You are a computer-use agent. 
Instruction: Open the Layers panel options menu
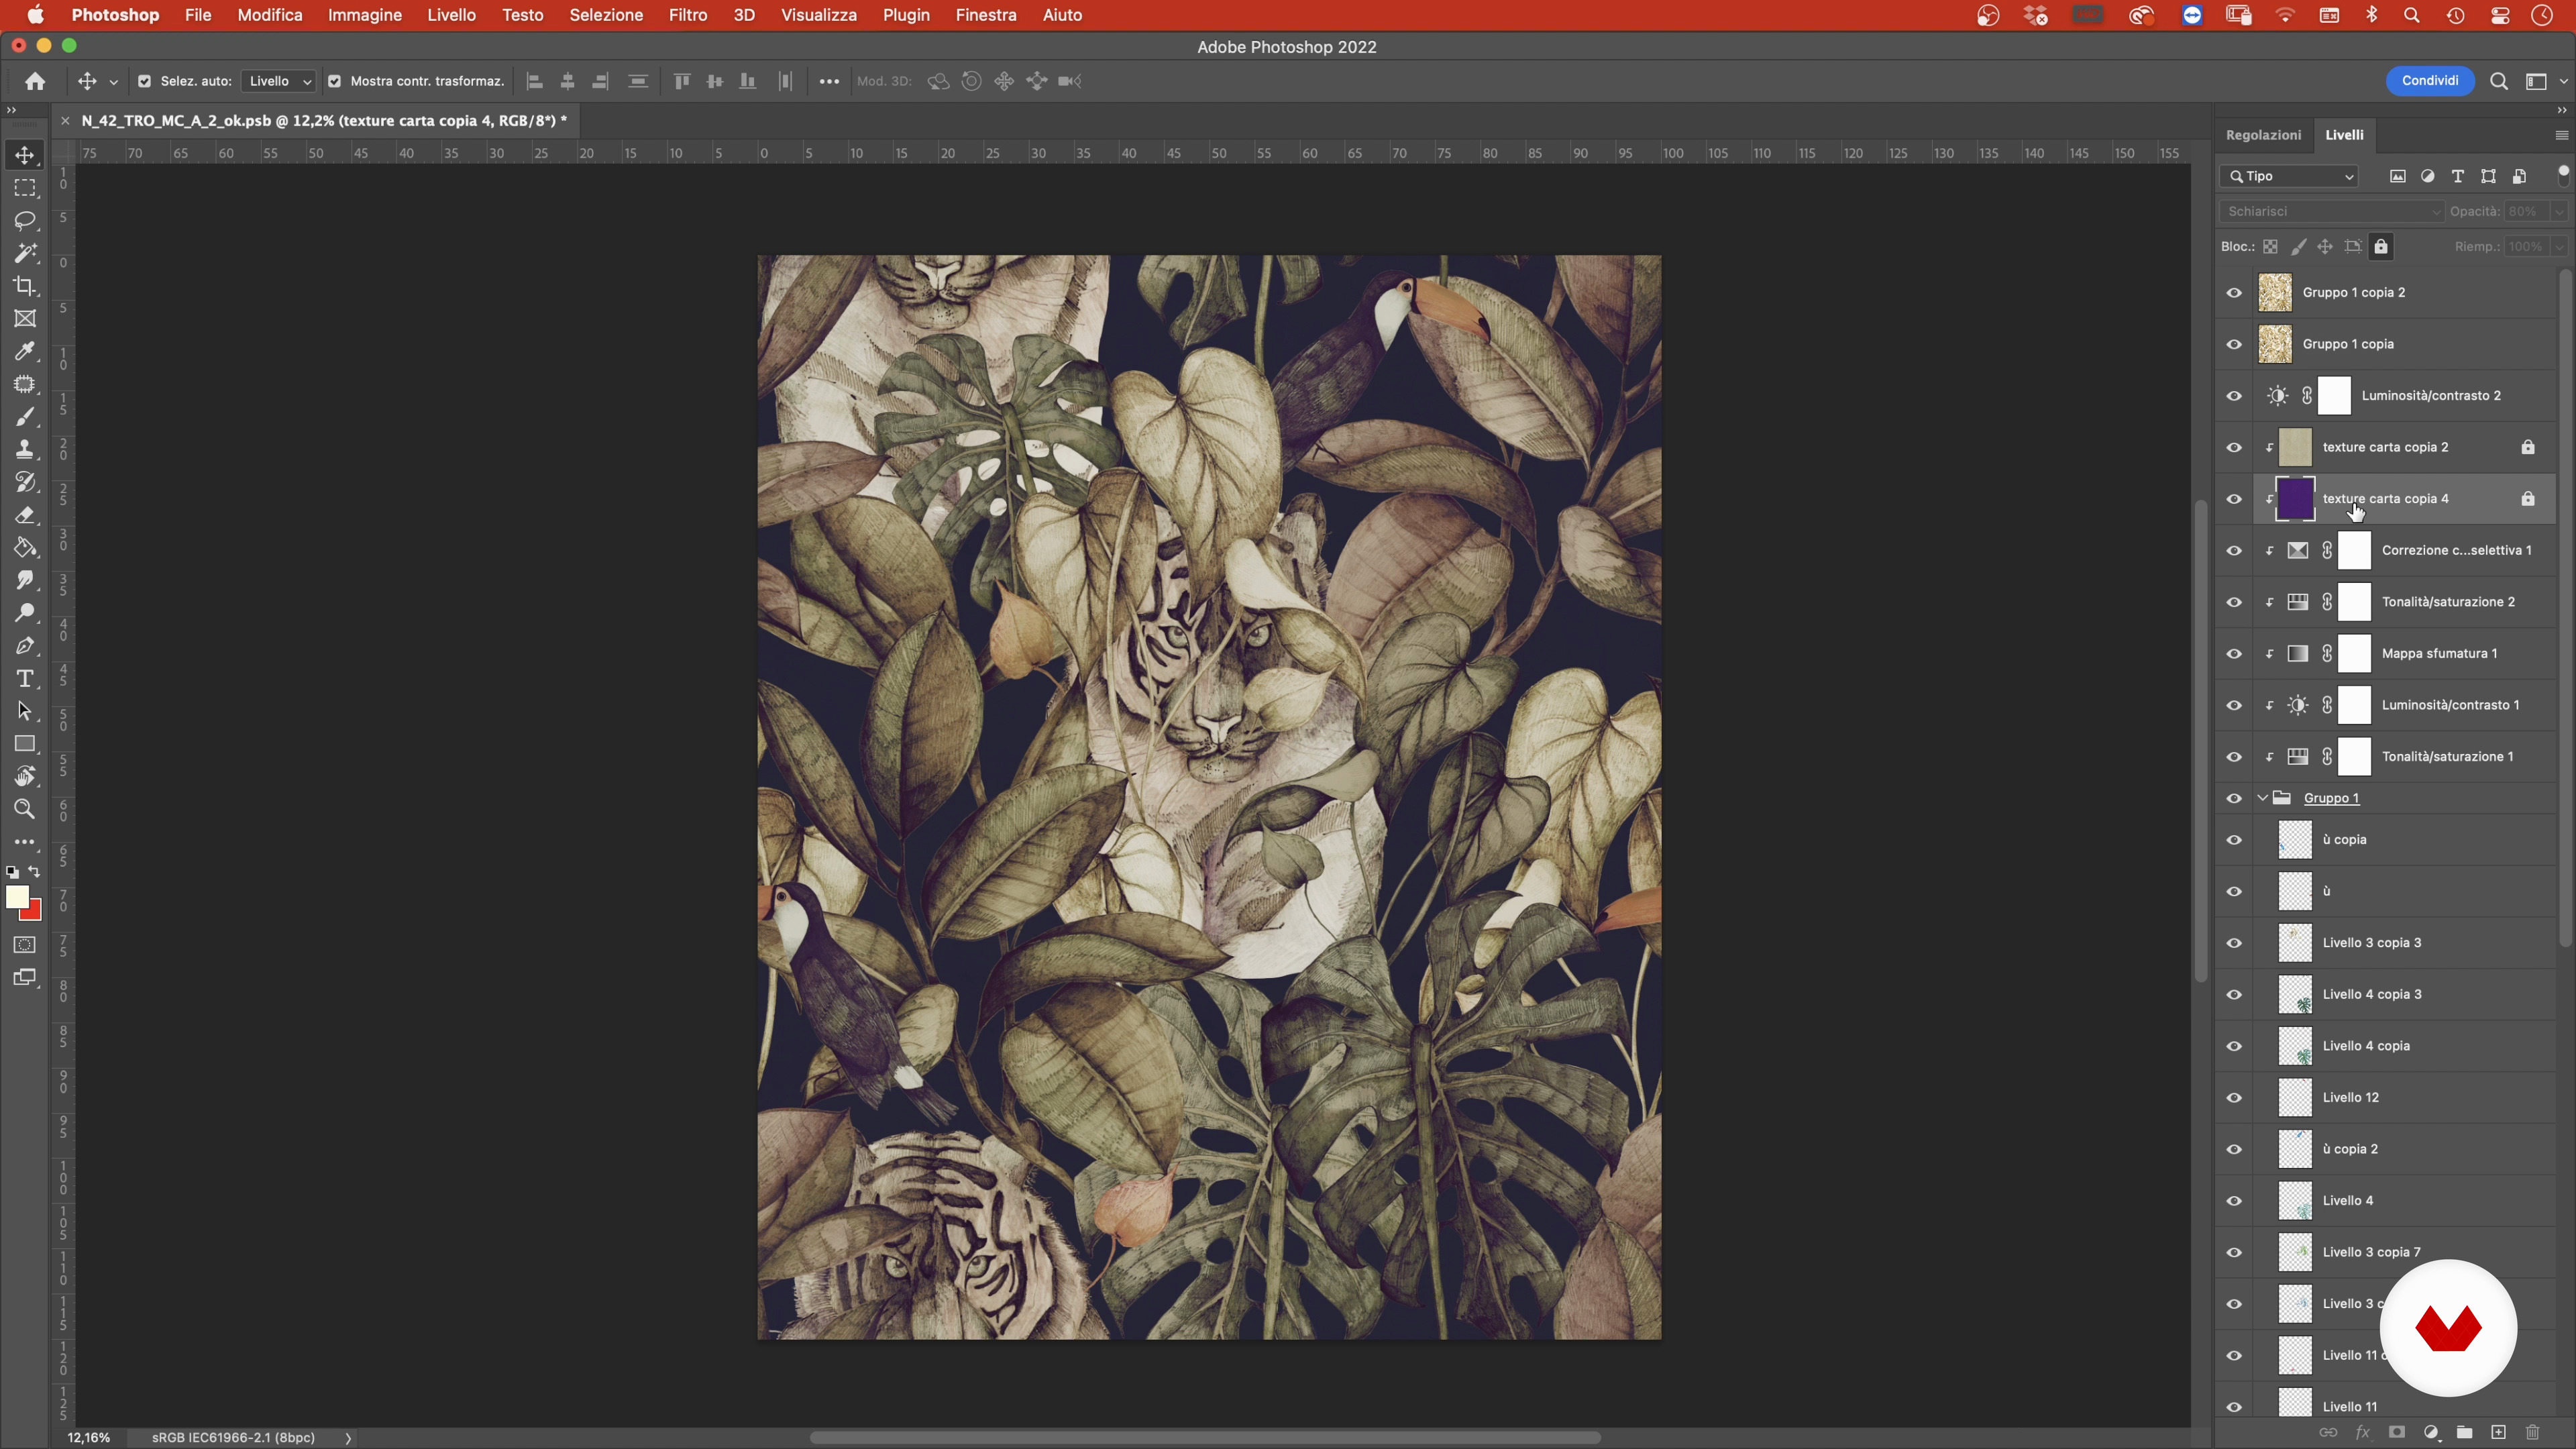pyautogui.click(x=2561, y=135)
